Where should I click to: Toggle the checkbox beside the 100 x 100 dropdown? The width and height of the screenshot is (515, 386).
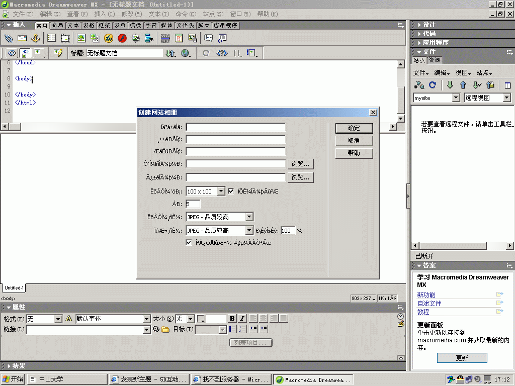tap(231, 191)
